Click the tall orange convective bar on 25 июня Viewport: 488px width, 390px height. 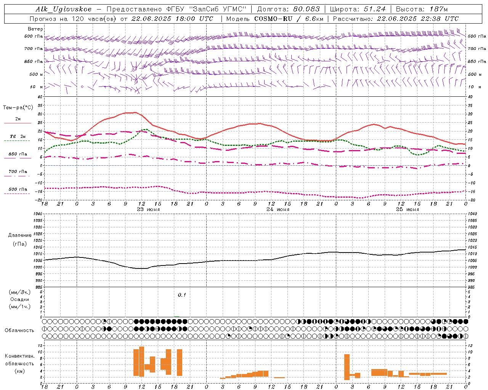347,367
